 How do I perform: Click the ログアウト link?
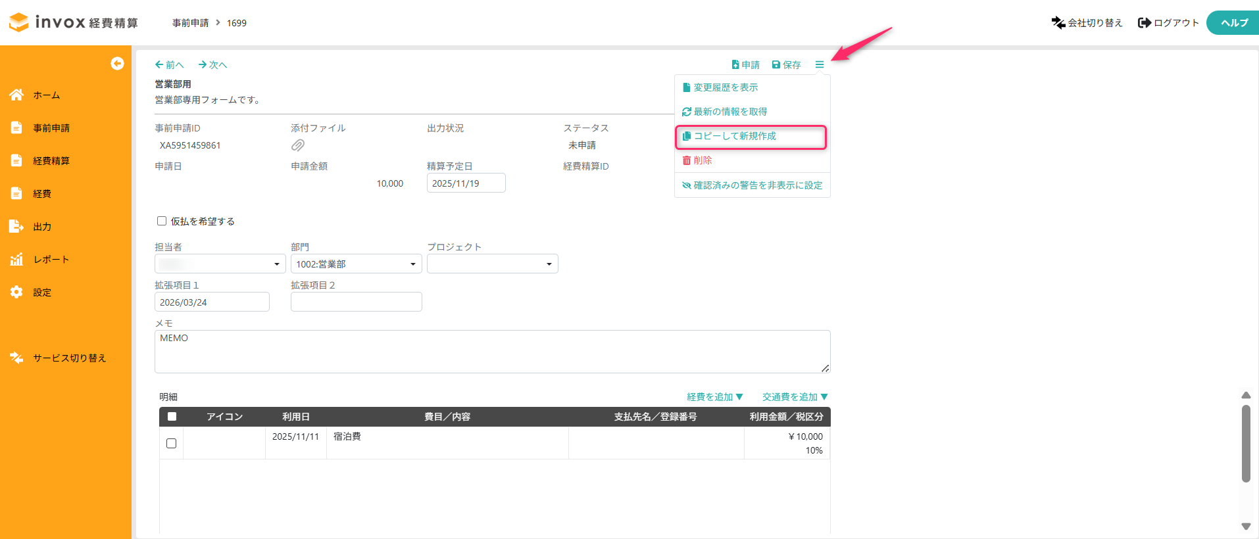[x=1168, y=23]
